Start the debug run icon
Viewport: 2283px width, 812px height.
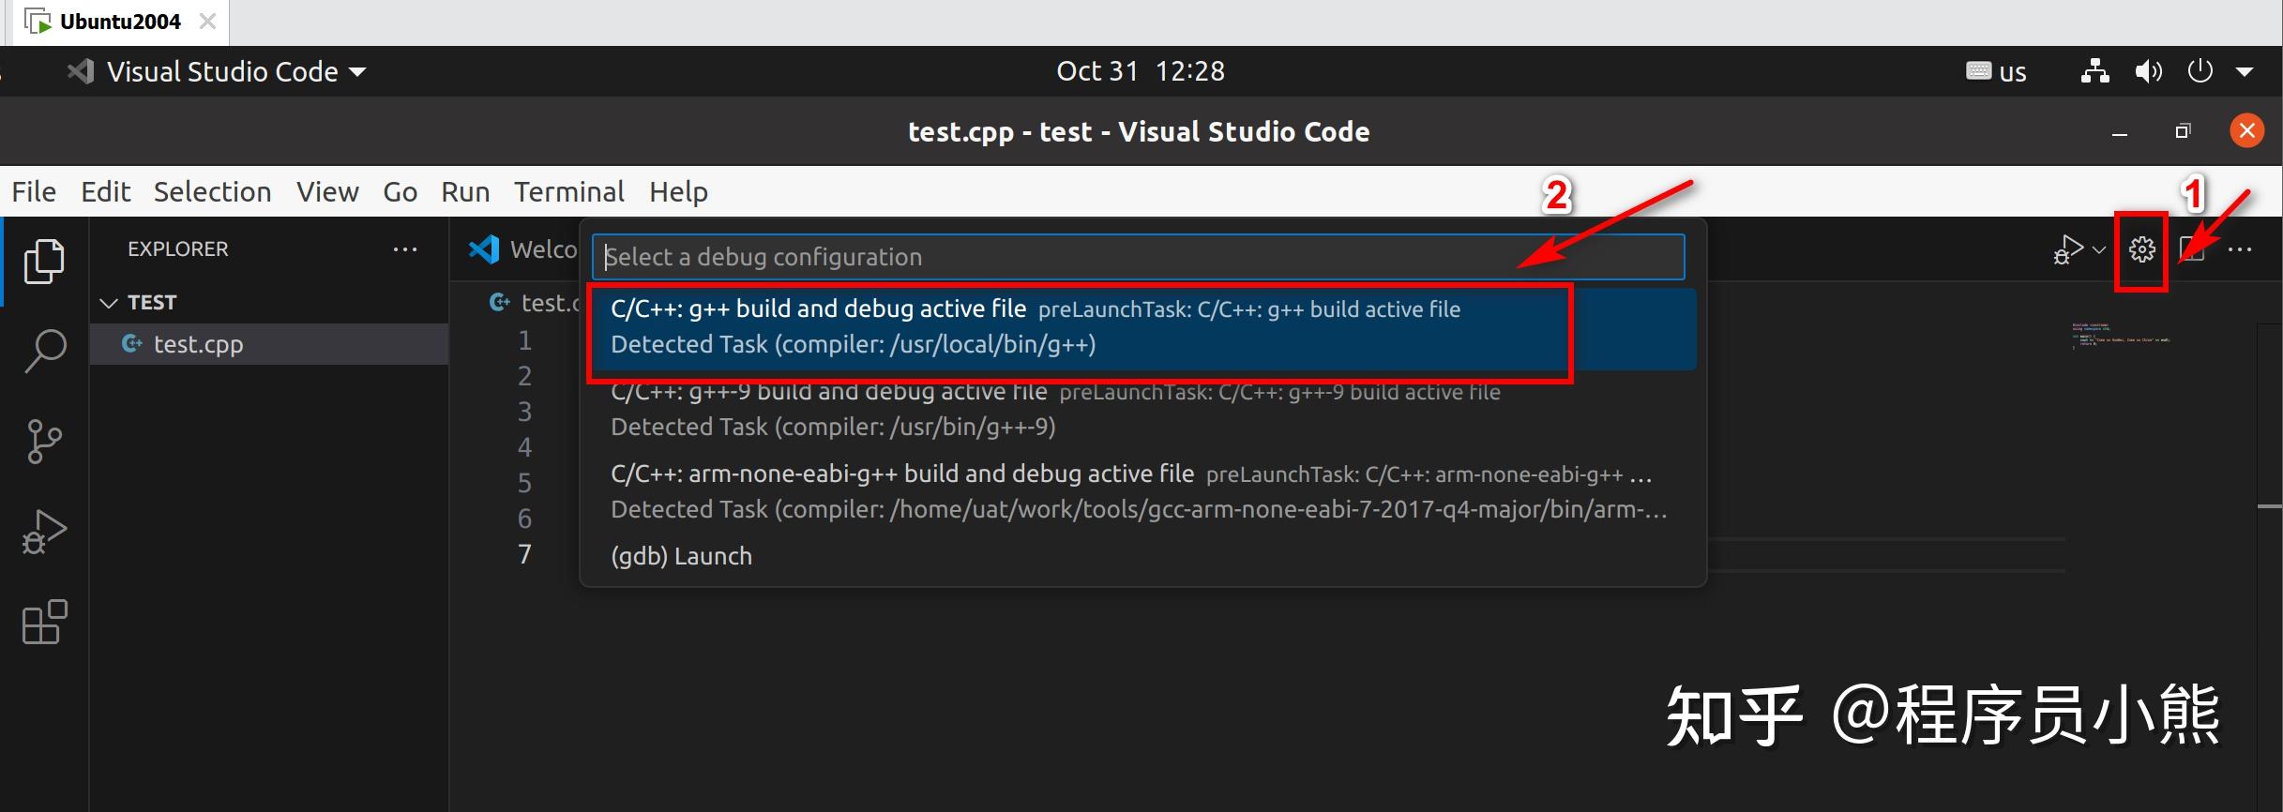2066,249
